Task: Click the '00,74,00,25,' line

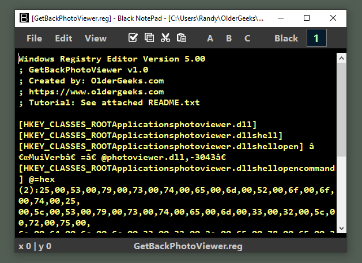Action: click(x=49, y=201)
